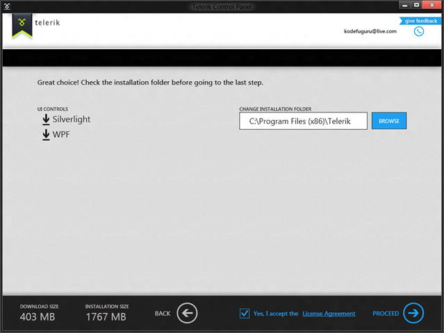Click the WPF download arrow icon

pos(46,135)
